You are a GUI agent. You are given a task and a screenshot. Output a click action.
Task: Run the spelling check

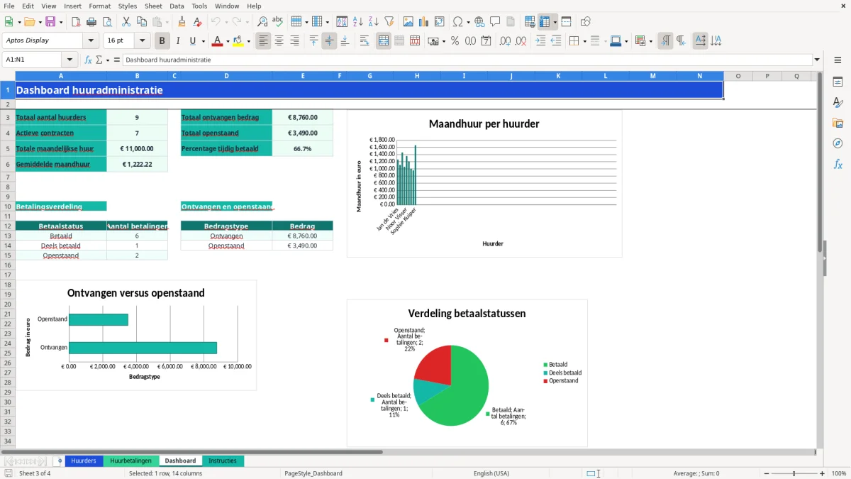(278, 22)
